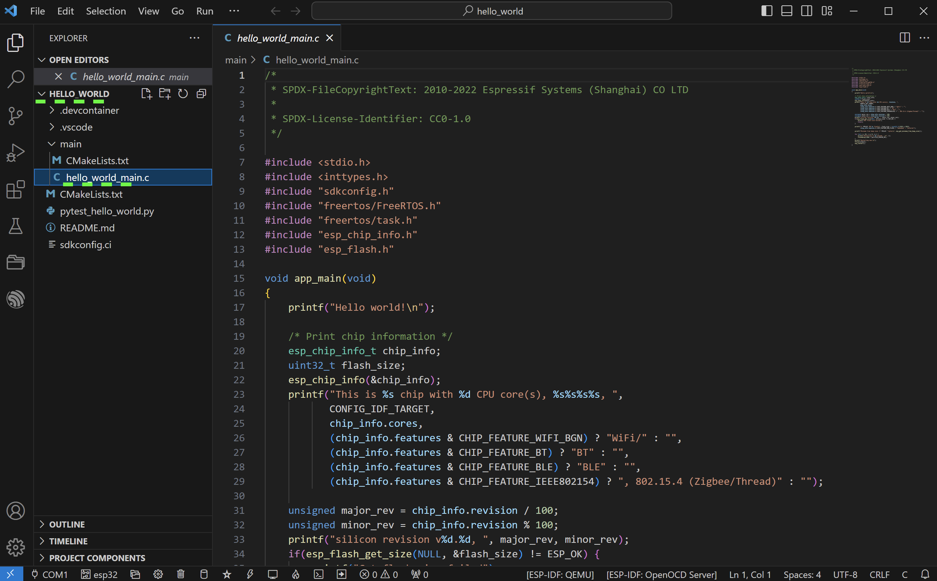Expand the PROJECT COMPONENTS section
This screenshot has width=937, height=581.
97,557
